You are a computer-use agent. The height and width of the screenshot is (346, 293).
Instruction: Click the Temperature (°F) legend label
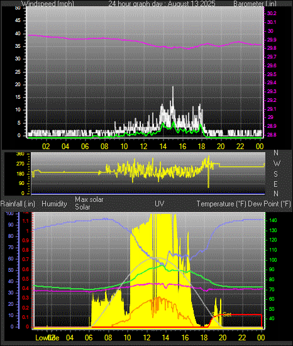[x=221, y=204]
